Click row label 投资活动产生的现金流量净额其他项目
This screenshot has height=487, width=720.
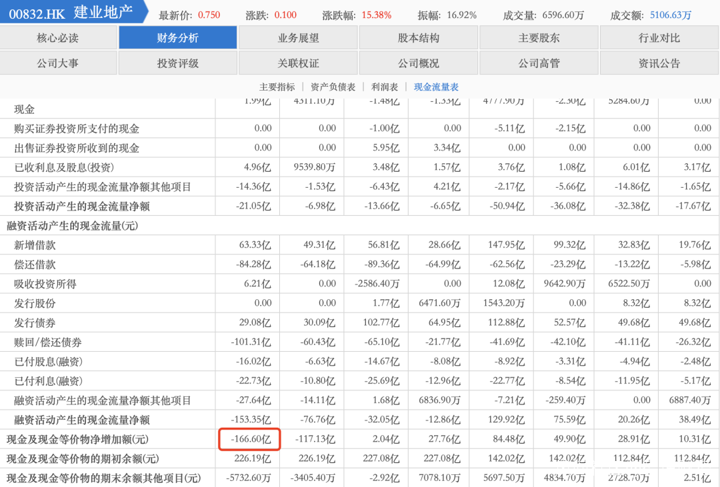point(103,187)
